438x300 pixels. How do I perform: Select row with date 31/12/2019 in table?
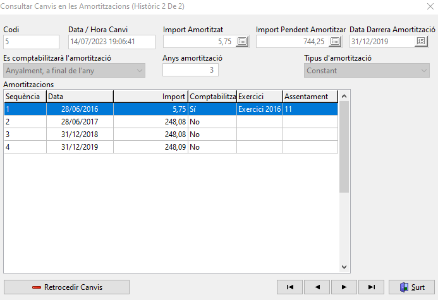pos(171,147)
